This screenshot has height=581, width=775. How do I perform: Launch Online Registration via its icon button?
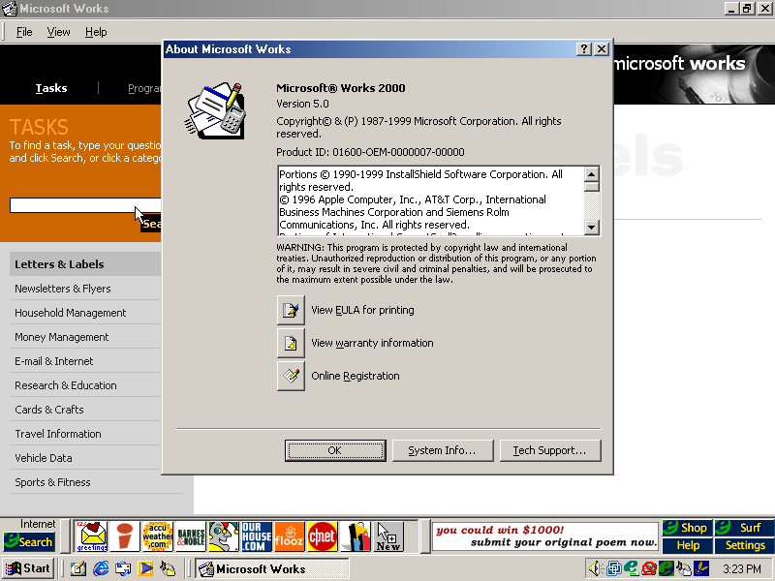point(291,376)
